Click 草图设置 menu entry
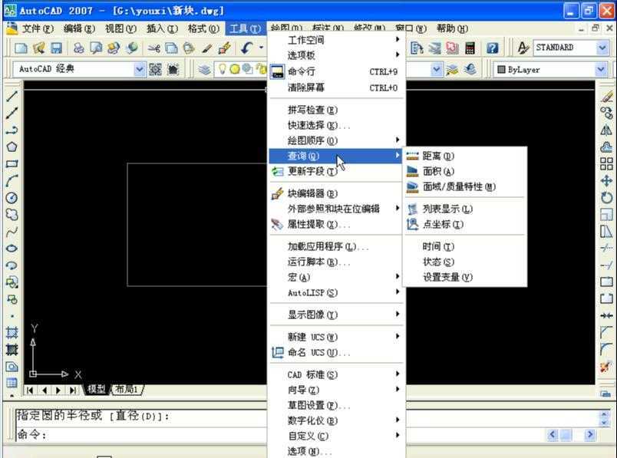 coord(336,405)
